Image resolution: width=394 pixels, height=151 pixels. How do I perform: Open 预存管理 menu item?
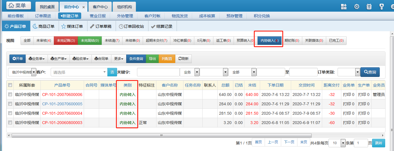click(234, 16)
